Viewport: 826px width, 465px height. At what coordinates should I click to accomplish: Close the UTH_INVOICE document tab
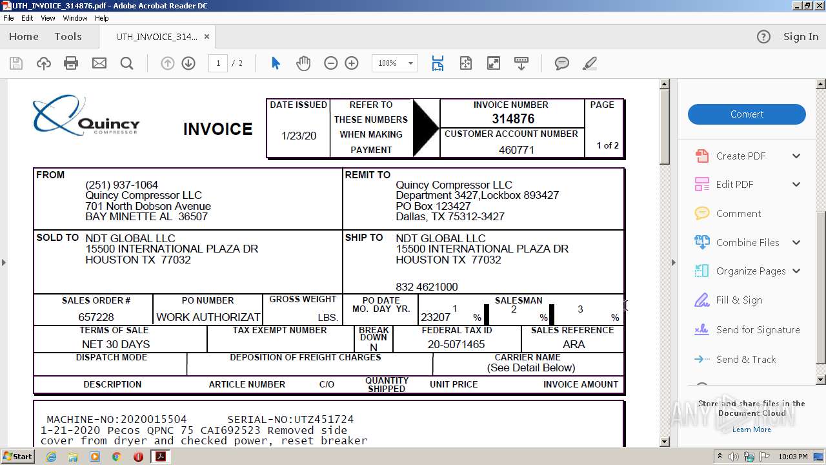206,37
